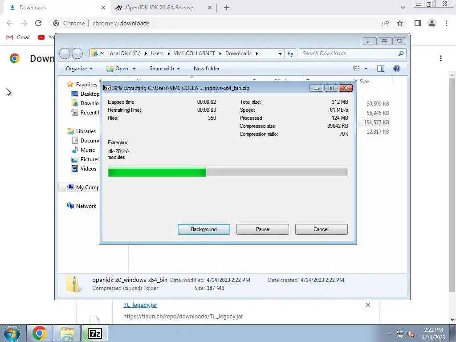Click Size column header
This screenshot has height=342, width=456.
coord(364,81)
